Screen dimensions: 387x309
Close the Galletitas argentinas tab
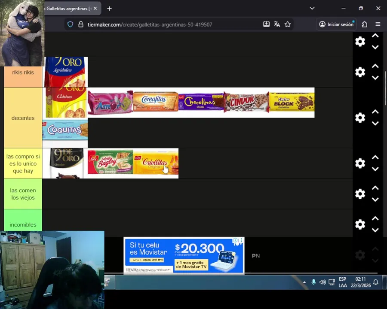pos(95,9)
